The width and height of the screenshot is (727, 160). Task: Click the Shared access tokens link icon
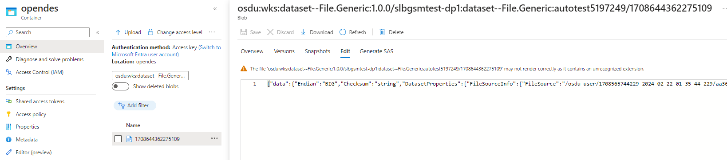pos(9,101)
